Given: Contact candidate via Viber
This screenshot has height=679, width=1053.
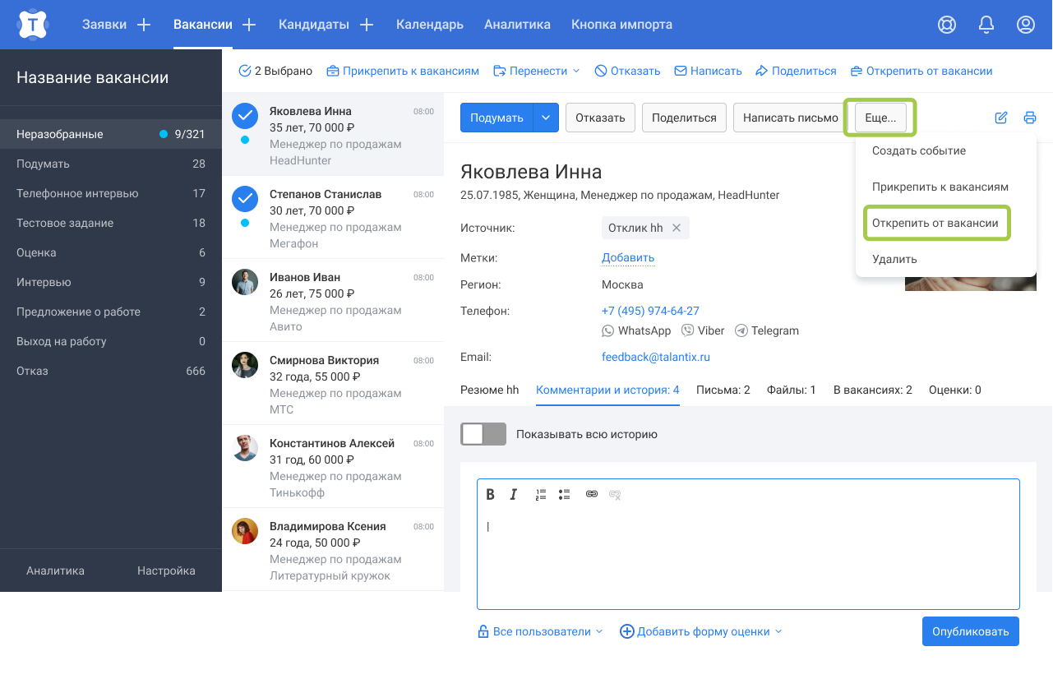Looking at the screenshot, I should coord(703,330).
